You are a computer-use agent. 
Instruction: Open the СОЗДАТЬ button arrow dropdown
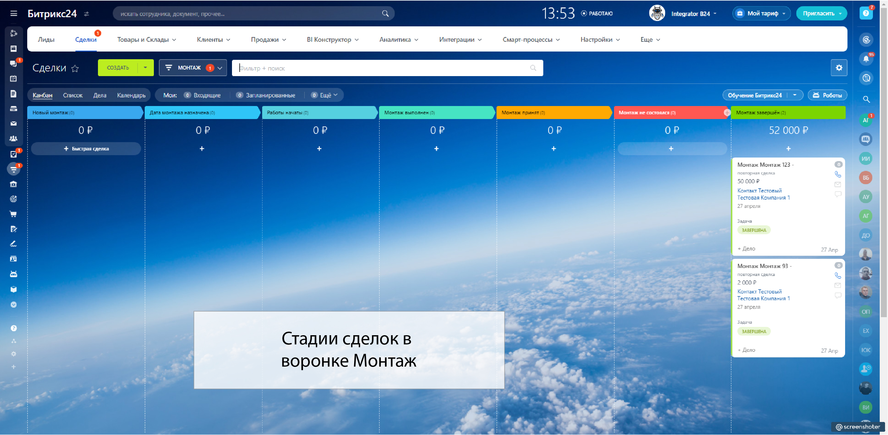(145, 68)
